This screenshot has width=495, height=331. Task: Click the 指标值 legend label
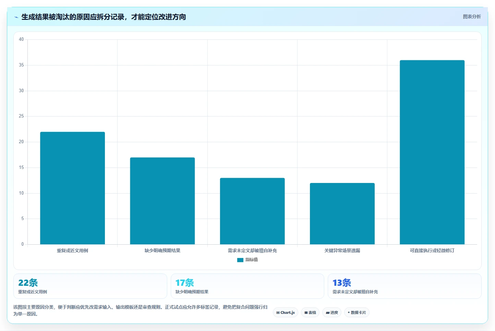tap(252, 260)
